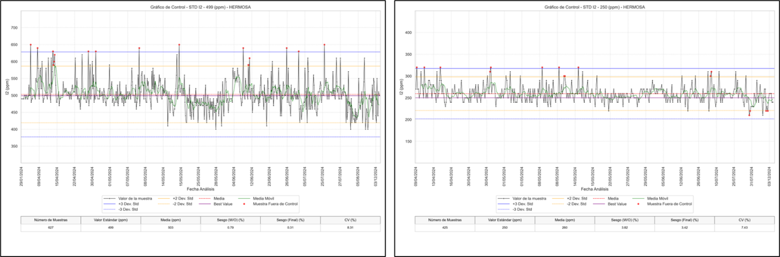Click 'Valor de la muestra' legend marker, 499 ppm chart
The width and height of the screenshot is (780, 257).
[109, 199]
